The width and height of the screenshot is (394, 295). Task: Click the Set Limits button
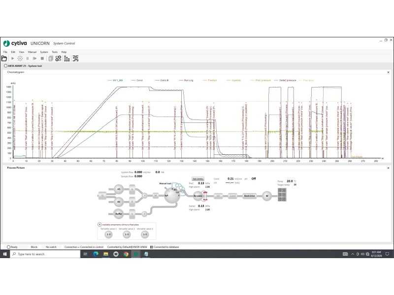tap(198, 179)
